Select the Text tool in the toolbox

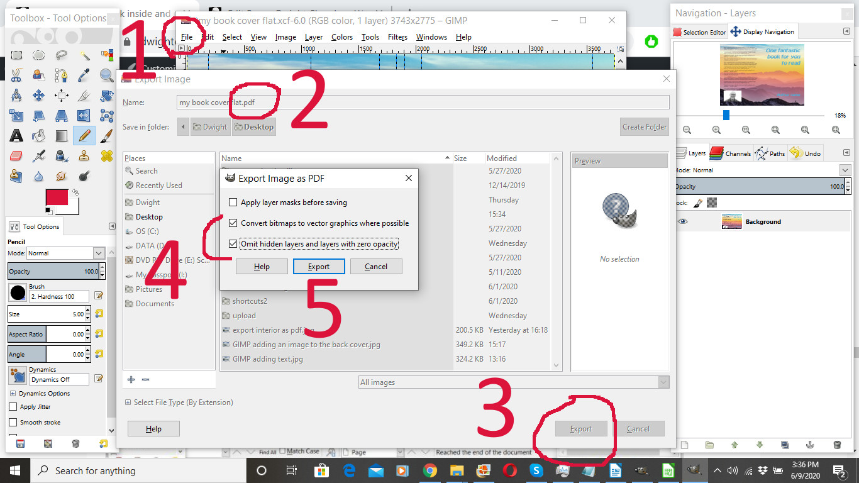pyautogui.click(x=16, y=136)
